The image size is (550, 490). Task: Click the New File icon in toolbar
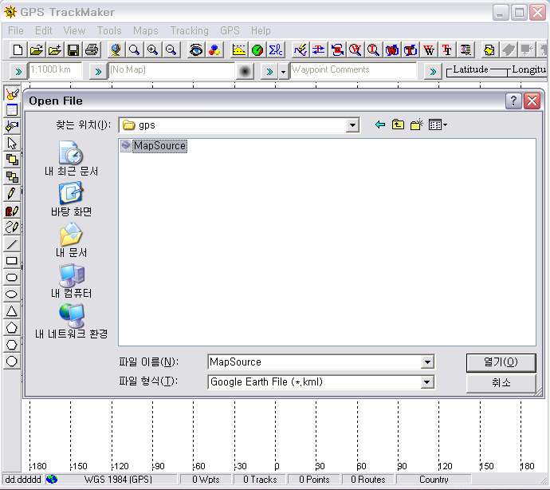(x=18, y=50)
